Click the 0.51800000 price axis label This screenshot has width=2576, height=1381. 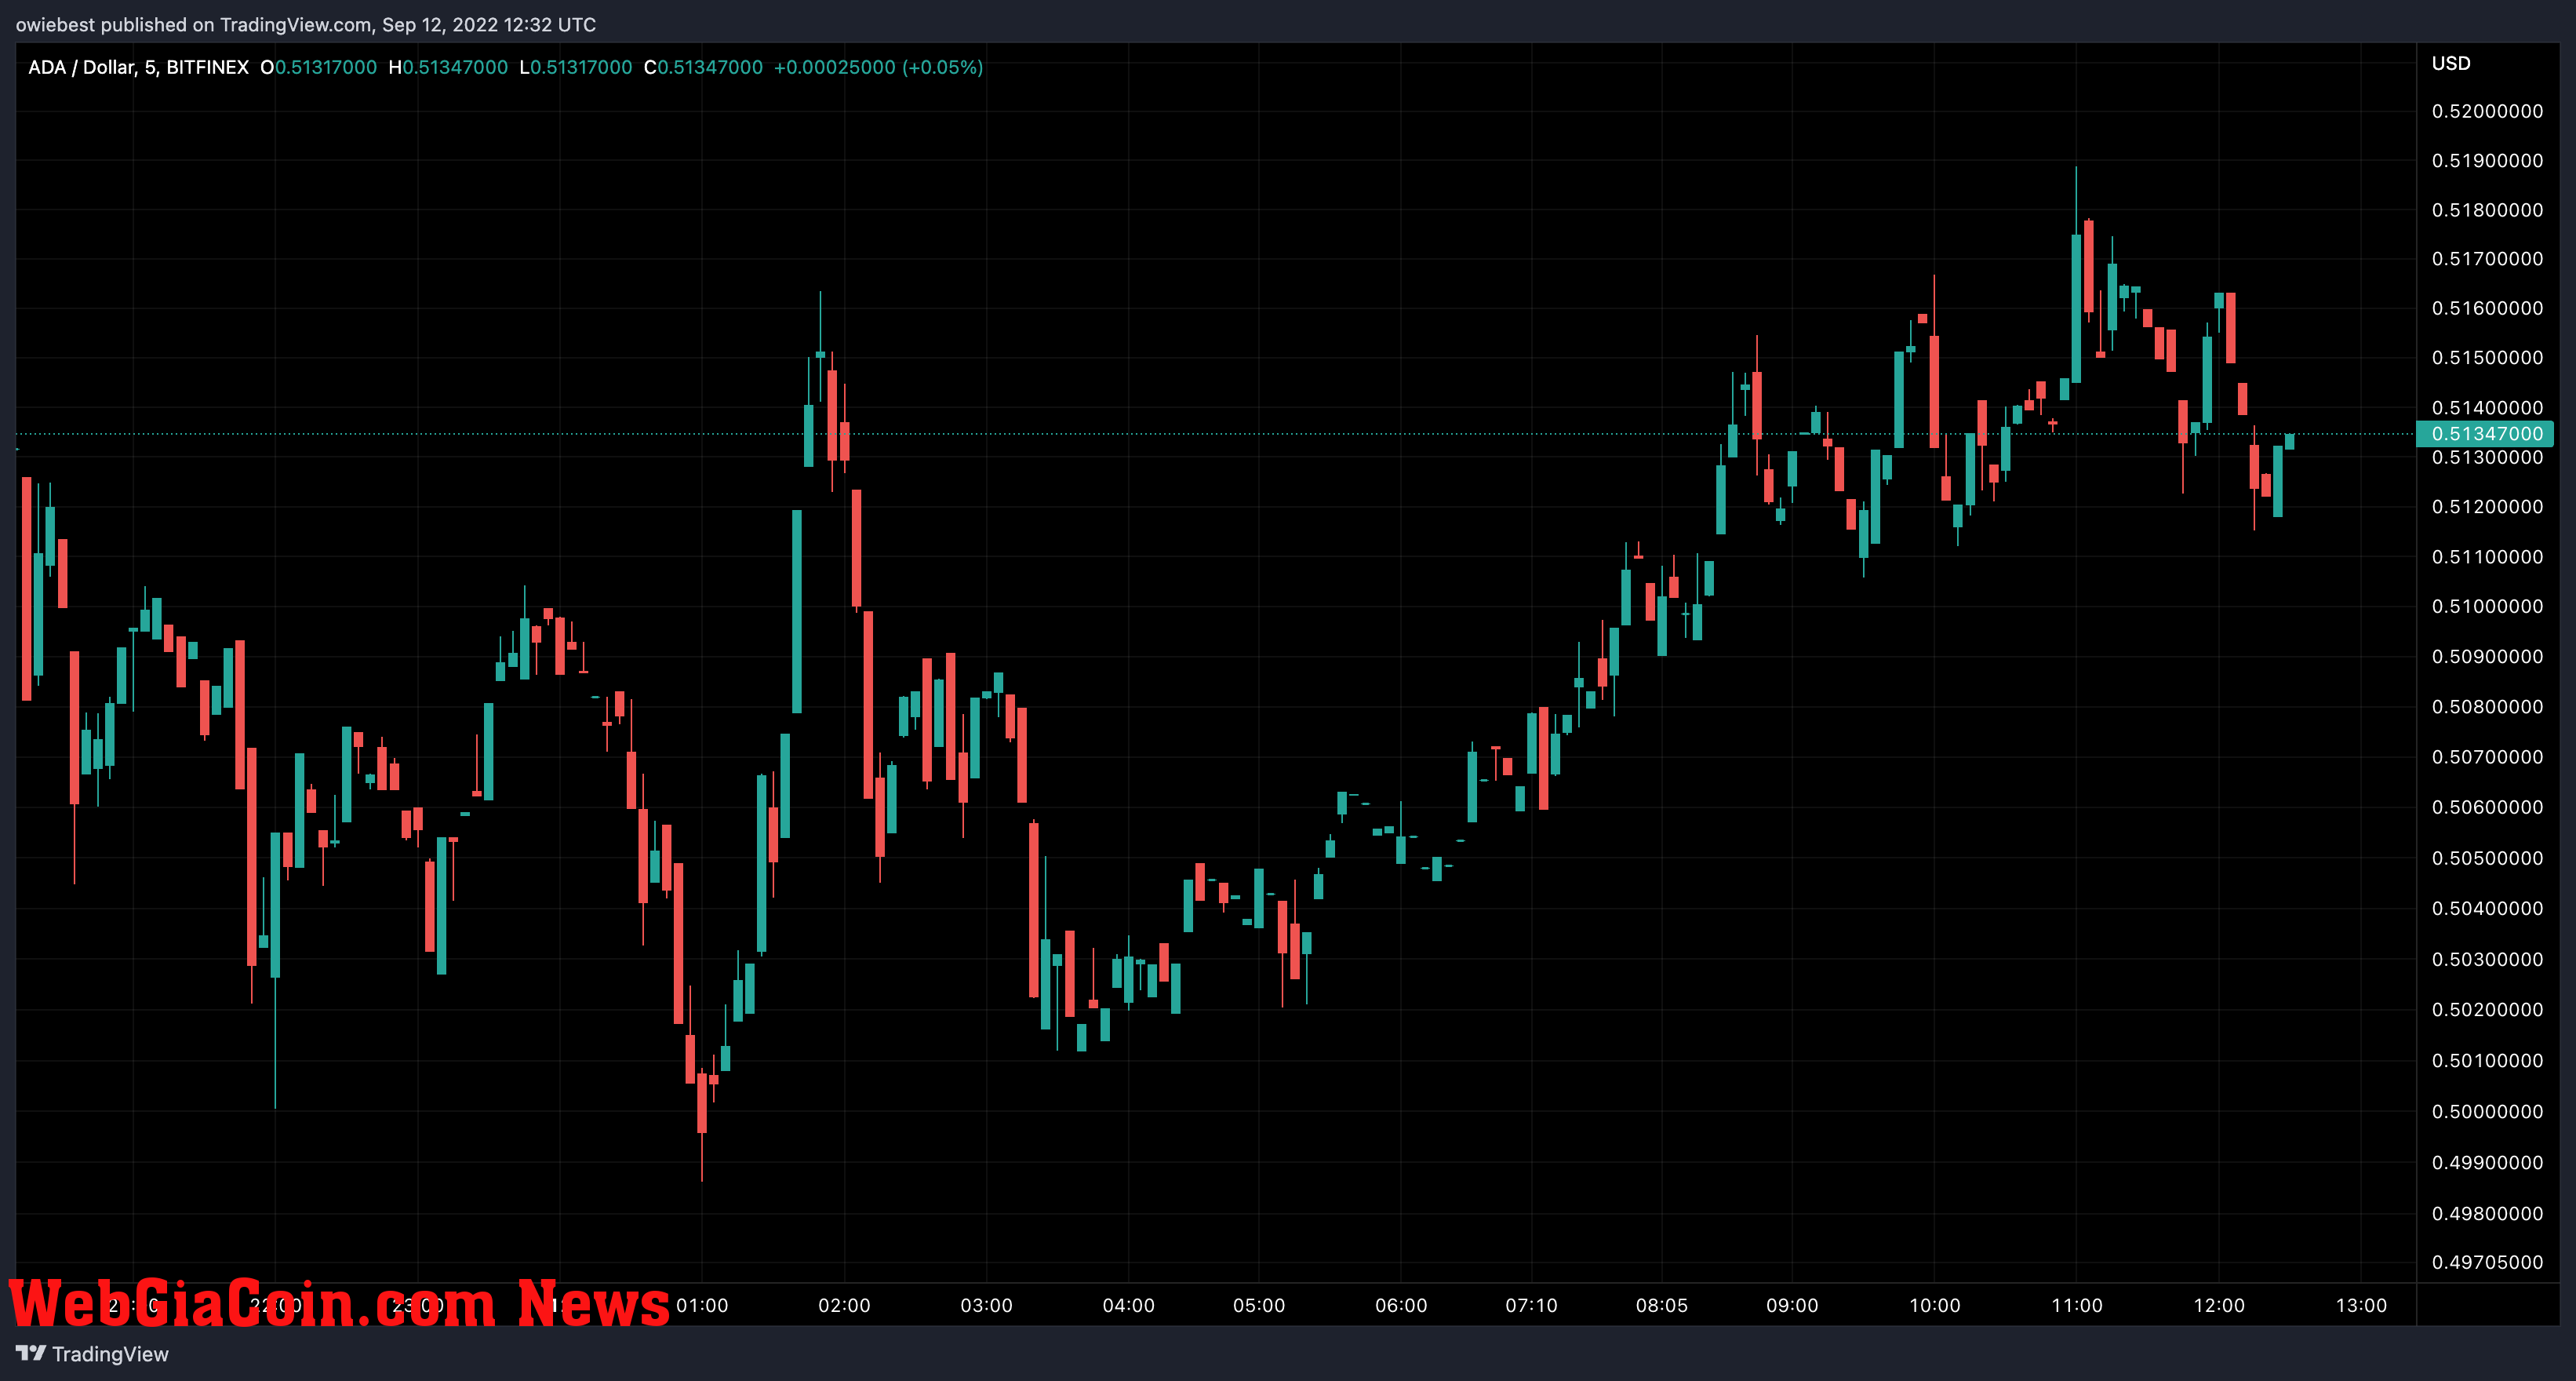coord(2487,210)
